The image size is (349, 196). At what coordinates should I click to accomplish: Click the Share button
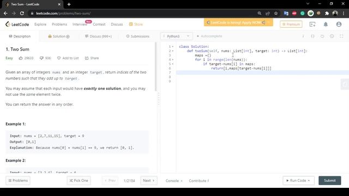[x=92, y=58]
